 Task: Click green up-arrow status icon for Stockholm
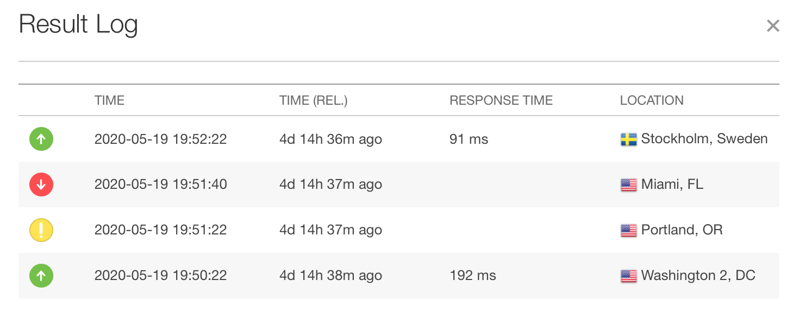pyautogui.click(x=41, y=139)
